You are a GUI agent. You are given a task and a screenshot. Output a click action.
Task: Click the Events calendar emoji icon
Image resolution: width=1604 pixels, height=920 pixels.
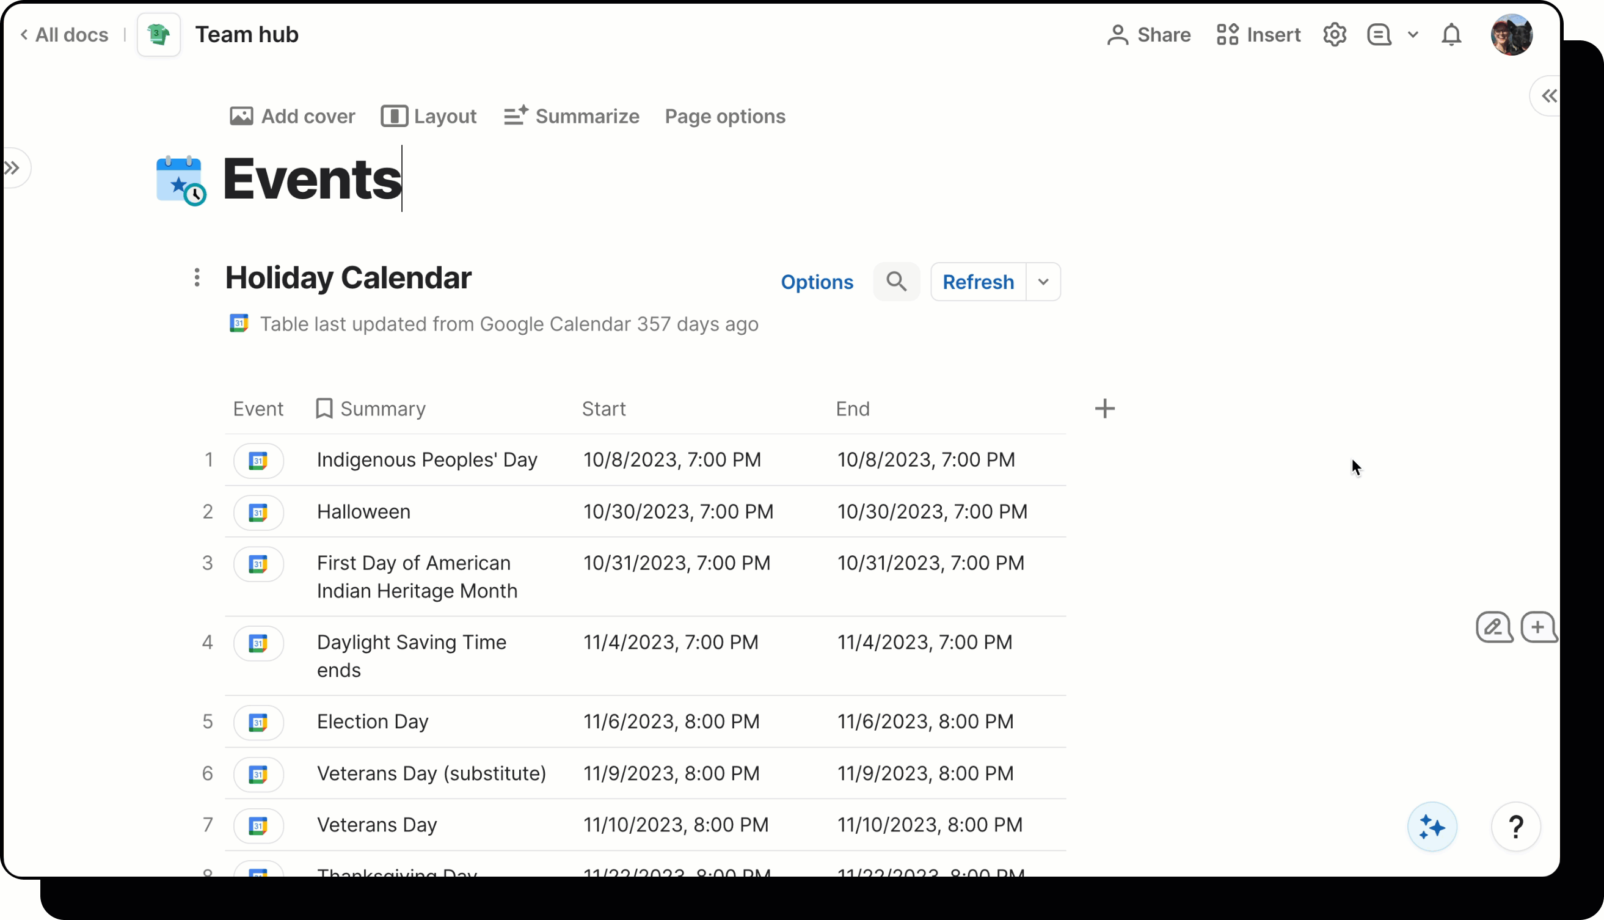pyautogui.click(x=180, y=181)
